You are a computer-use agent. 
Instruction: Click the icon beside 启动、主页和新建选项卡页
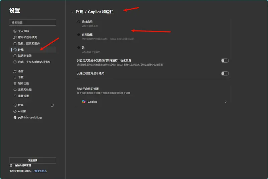(x=15, y=62)
